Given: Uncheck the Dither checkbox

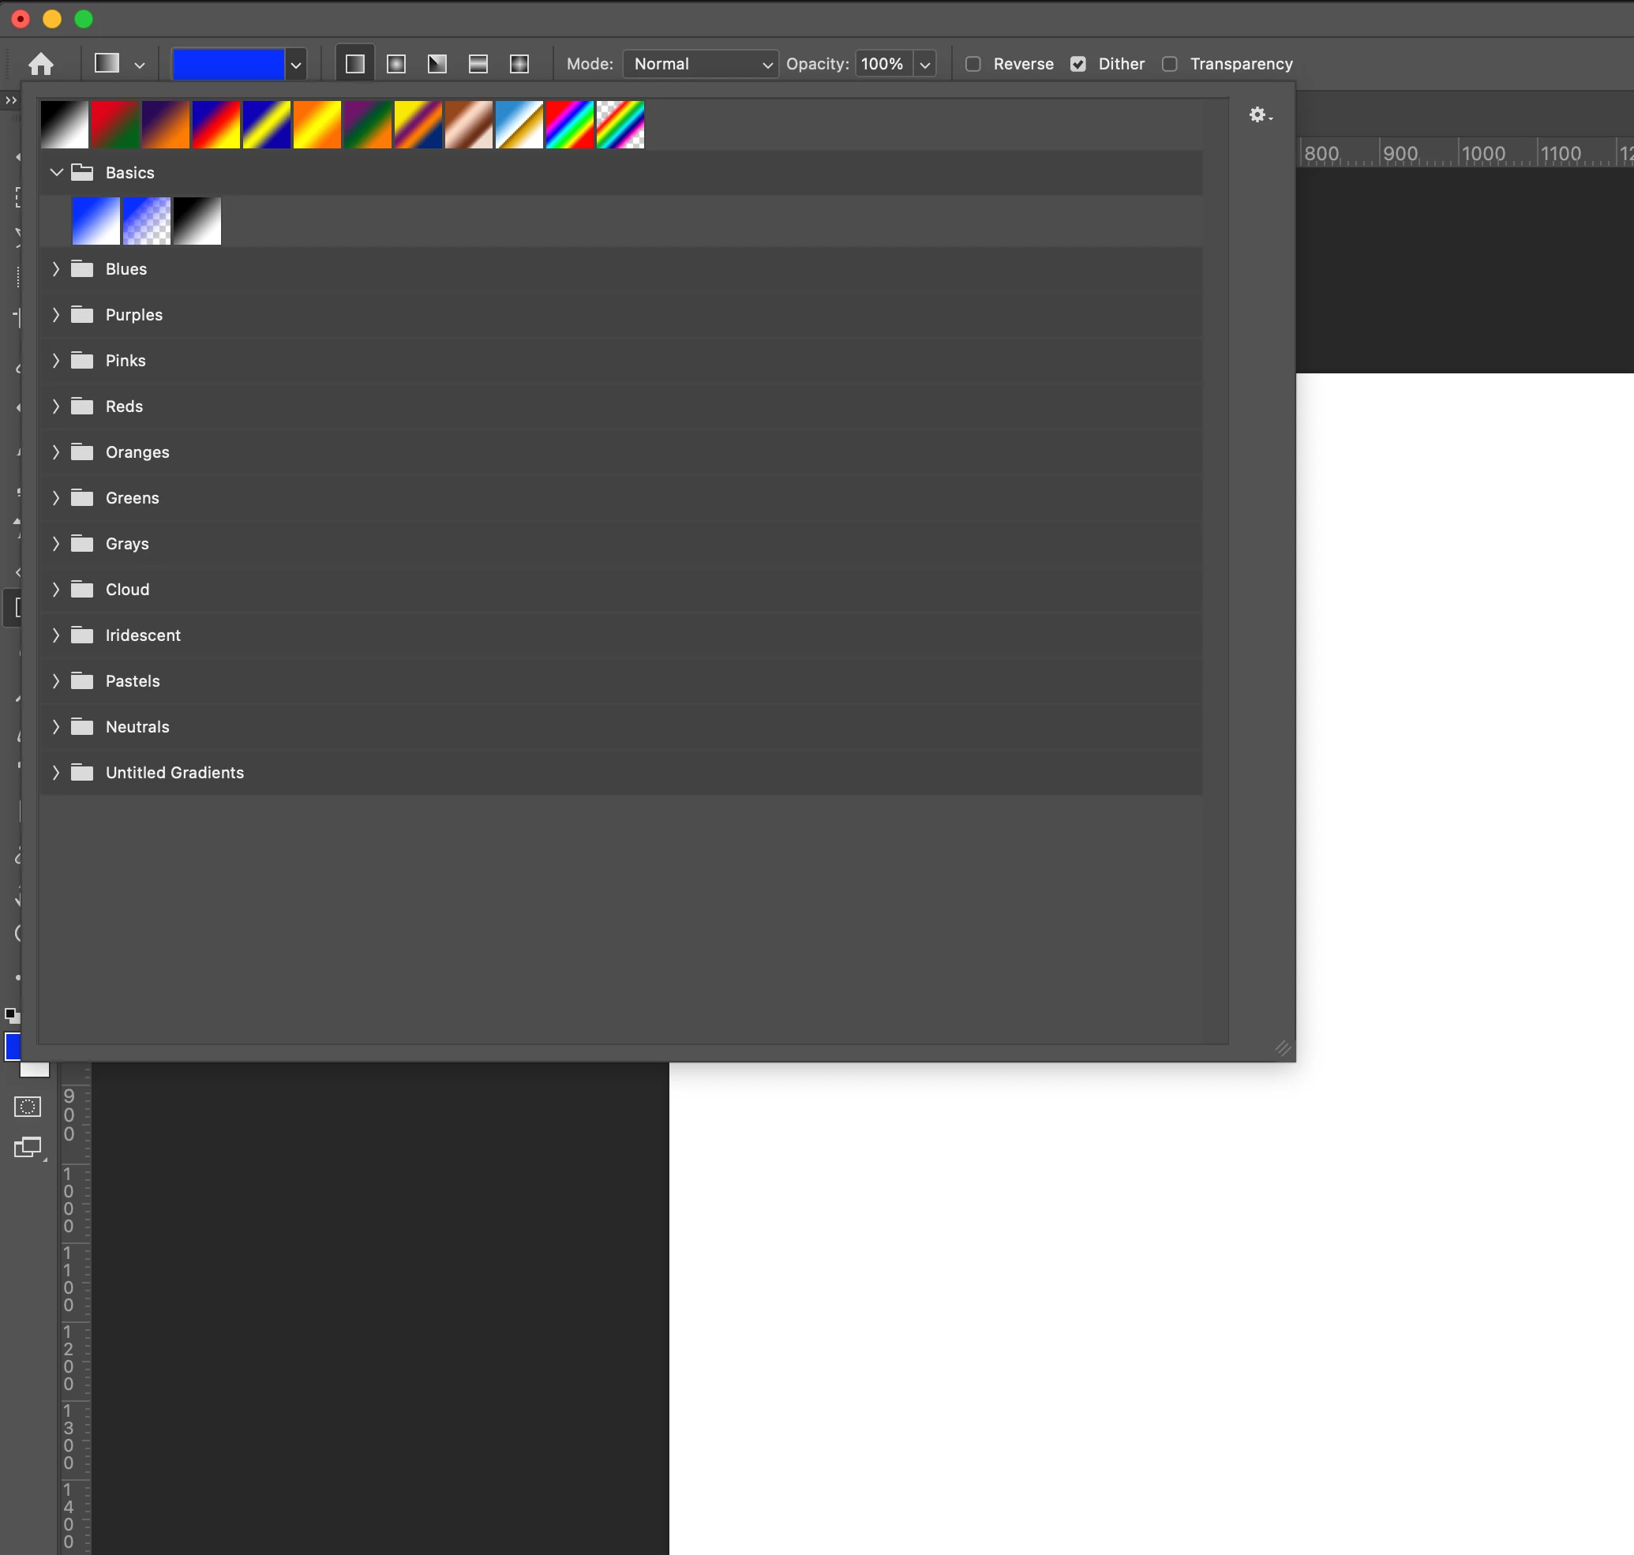Looking at the screenshot, I should point(1077,64).
